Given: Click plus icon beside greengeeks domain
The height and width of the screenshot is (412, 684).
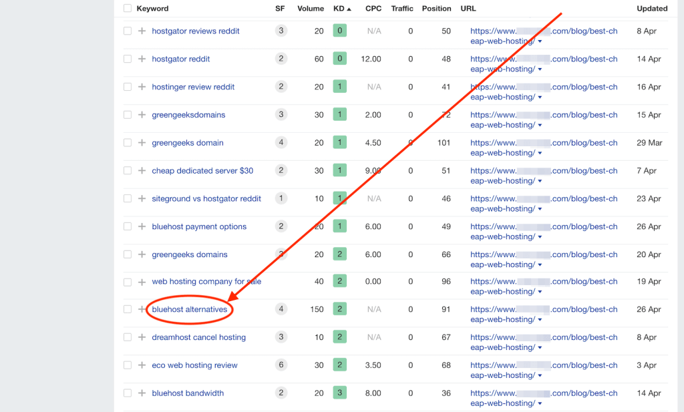Looking at the screenshot, I should (142, 143).
